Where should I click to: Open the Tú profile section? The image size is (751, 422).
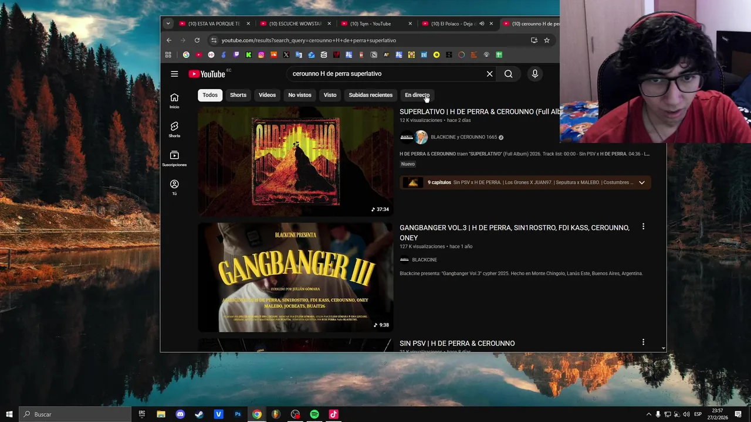(174, 187)
